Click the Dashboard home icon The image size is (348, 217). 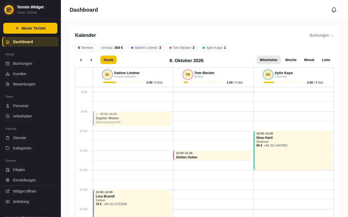[8, 42]
